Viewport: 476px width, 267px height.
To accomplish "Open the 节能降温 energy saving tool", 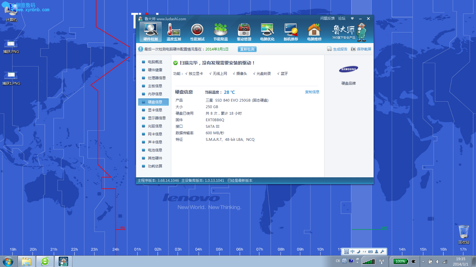I will coord(221,32).
